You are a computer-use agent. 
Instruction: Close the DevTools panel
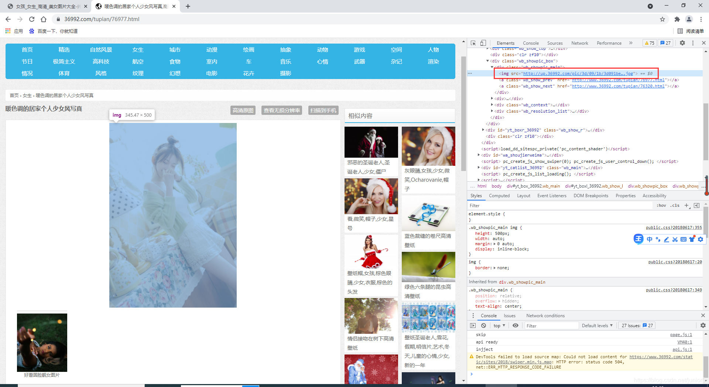[704, 43]
